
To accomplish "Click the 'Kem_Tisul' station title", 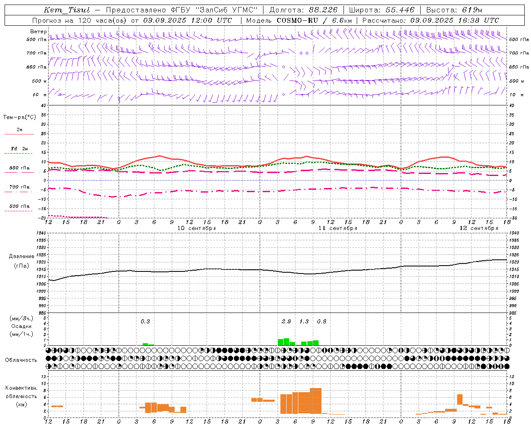I will (x=67, y=10).
